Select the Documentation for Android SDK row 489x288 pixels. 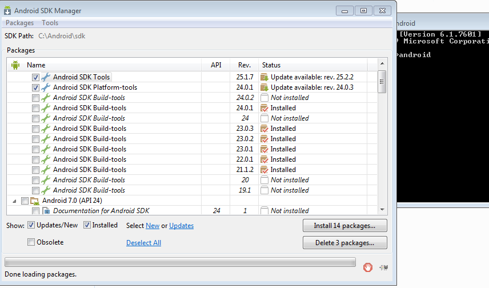[192, 211]
